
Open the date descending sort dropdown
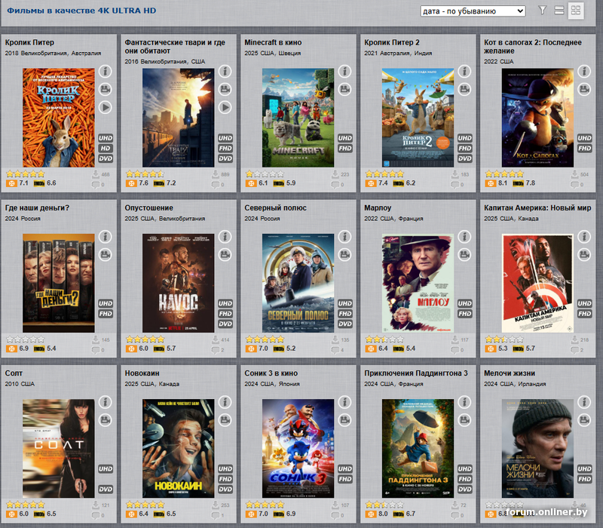tap(473, 11)
